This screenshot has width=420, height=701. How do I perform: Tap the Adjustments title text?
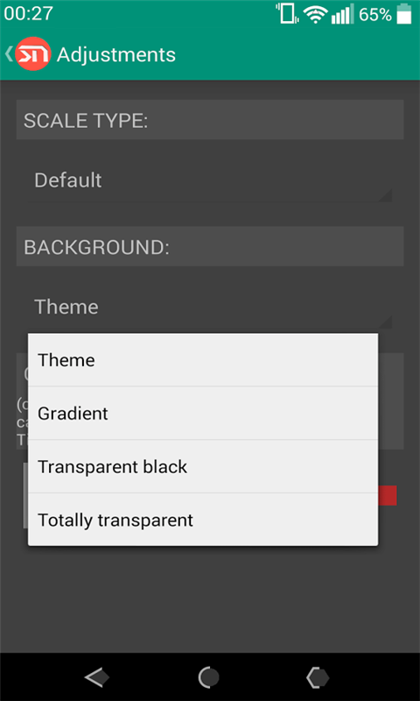[116, 54]
